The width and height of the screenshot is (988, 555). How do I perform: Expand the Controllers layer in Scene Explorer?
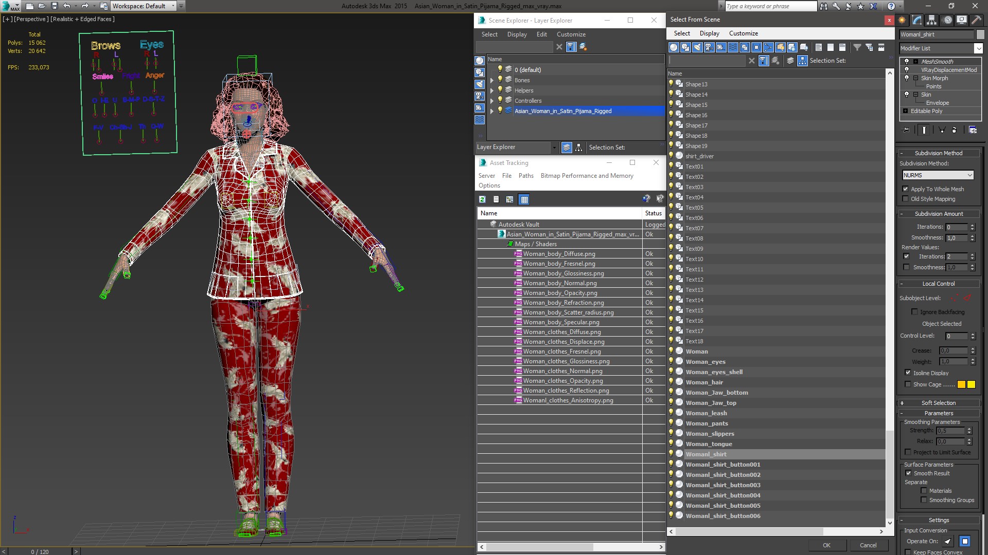point(491,101)
